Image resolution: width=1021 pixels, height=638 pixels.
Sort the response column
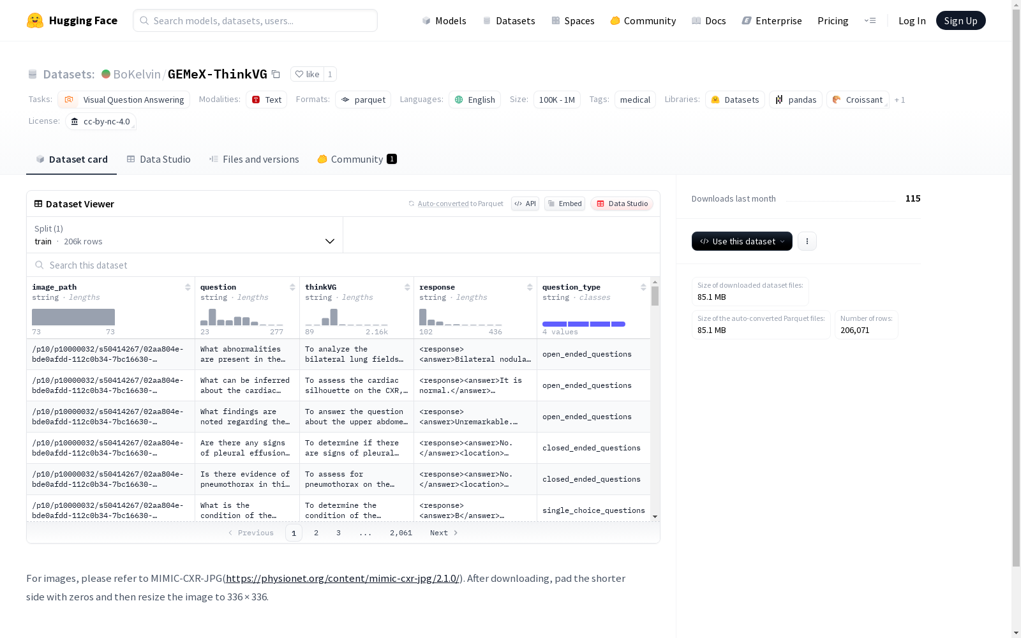530,287
